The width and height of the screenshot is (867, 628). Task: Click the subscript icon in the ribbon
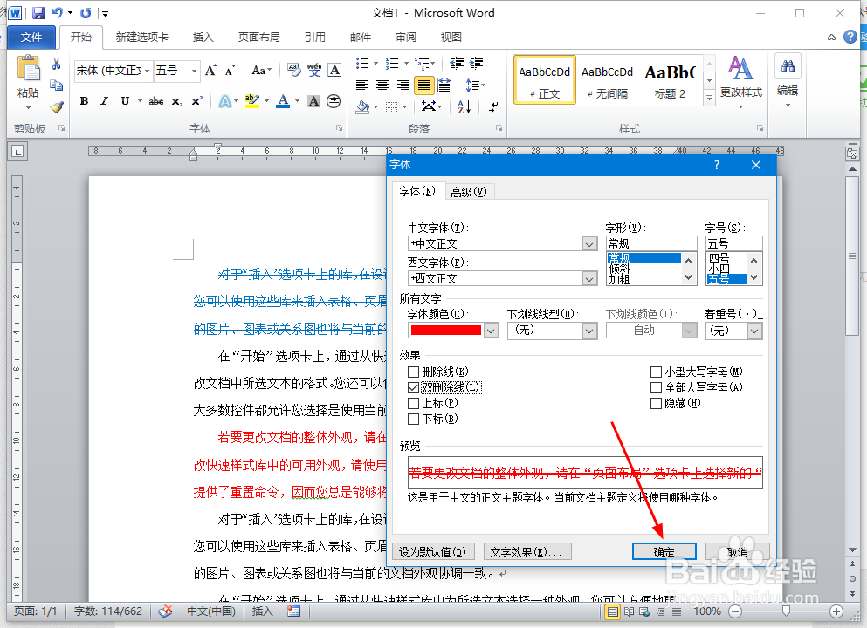177,101
